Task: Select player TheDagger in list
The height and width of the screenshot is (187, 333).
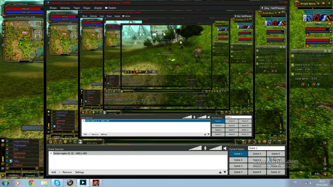Action: click(20, 145)
